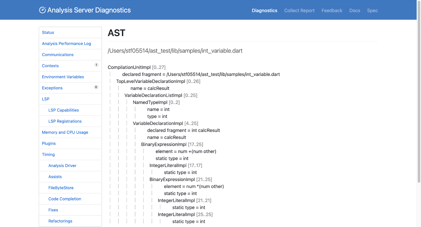
Task: Open the Communications sidebar item
Action: coord(58,55)
